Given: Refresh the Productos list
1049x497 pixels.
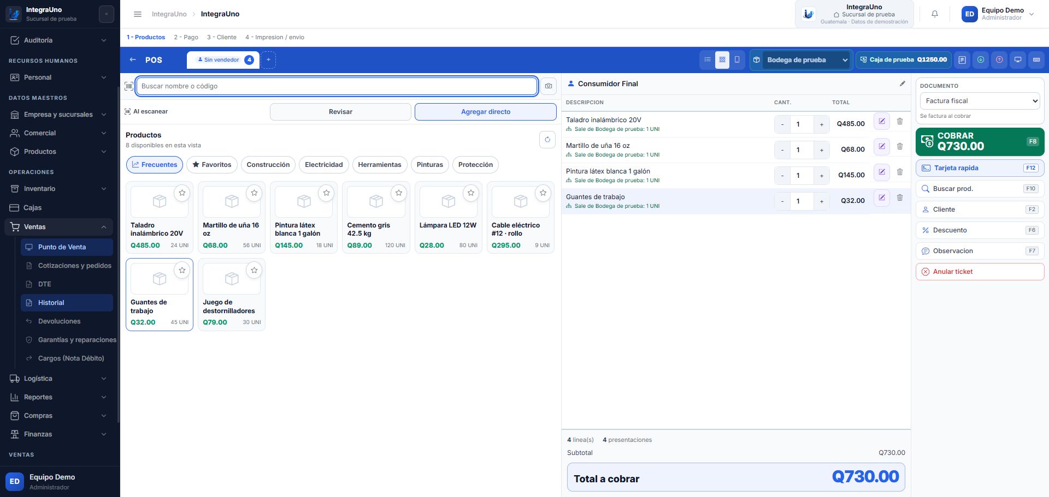Looking at the screenshot, I should tap(547, 140).
